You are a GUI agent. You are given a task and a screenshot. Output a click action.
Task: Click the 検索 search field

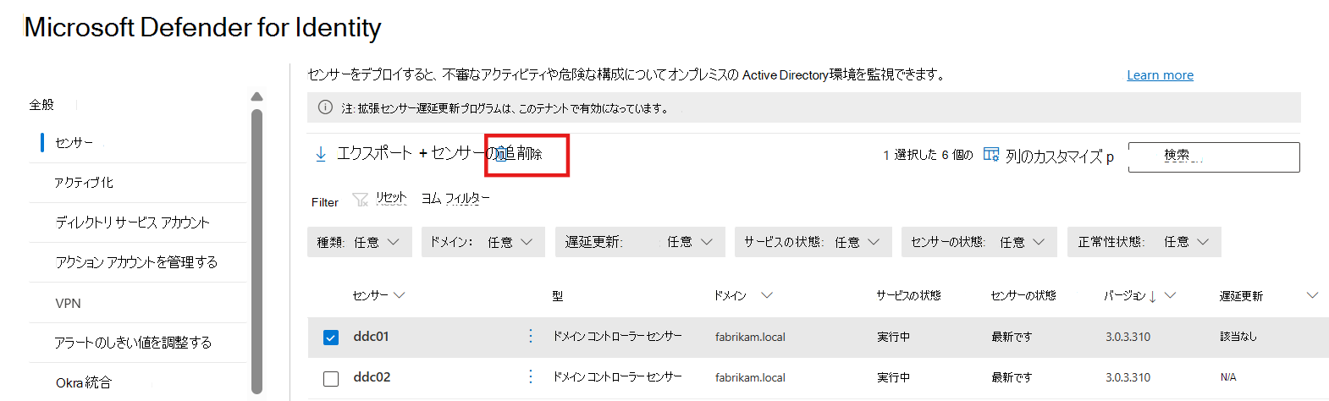click(1213, 157)
